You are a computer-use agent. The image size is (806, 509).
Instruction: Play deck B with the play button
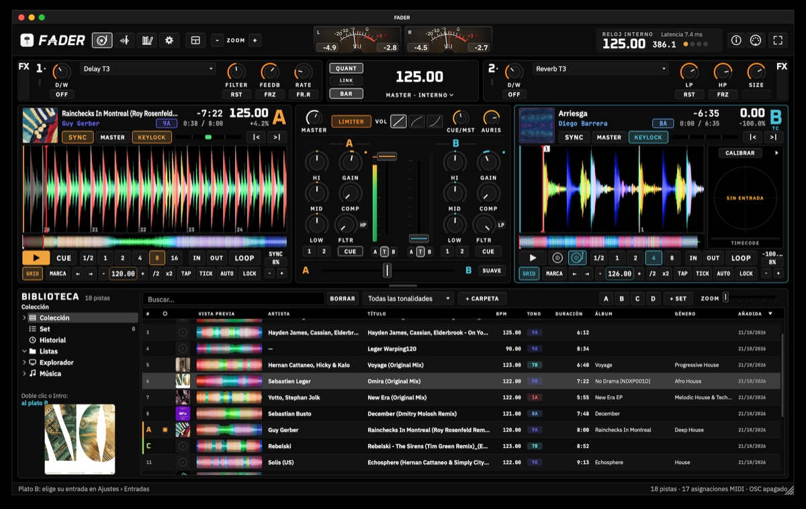pyautogui.click(x=533, y=257)
